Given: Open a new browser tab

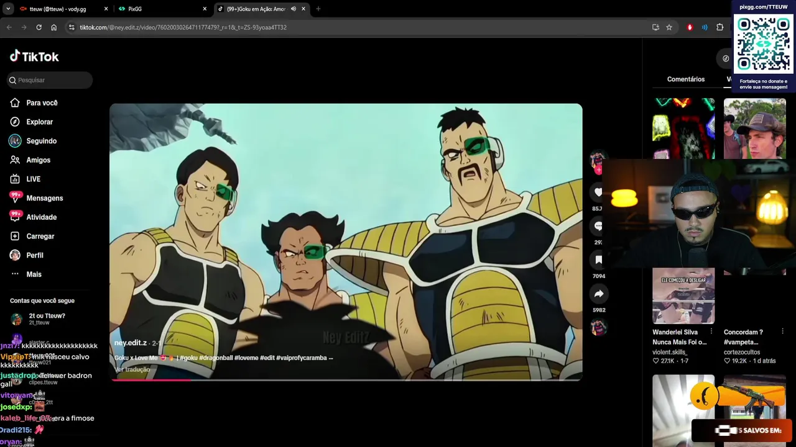Looking at the screenshot, I should [x=318, y=9].
